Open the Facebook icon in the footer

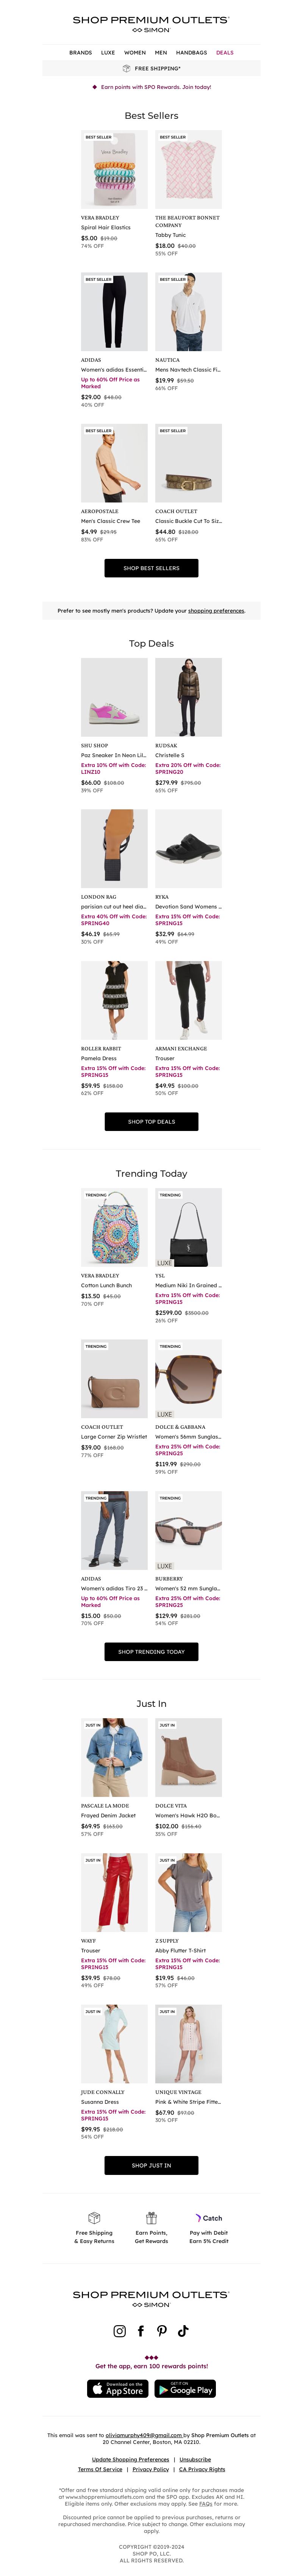(141, 2331)
